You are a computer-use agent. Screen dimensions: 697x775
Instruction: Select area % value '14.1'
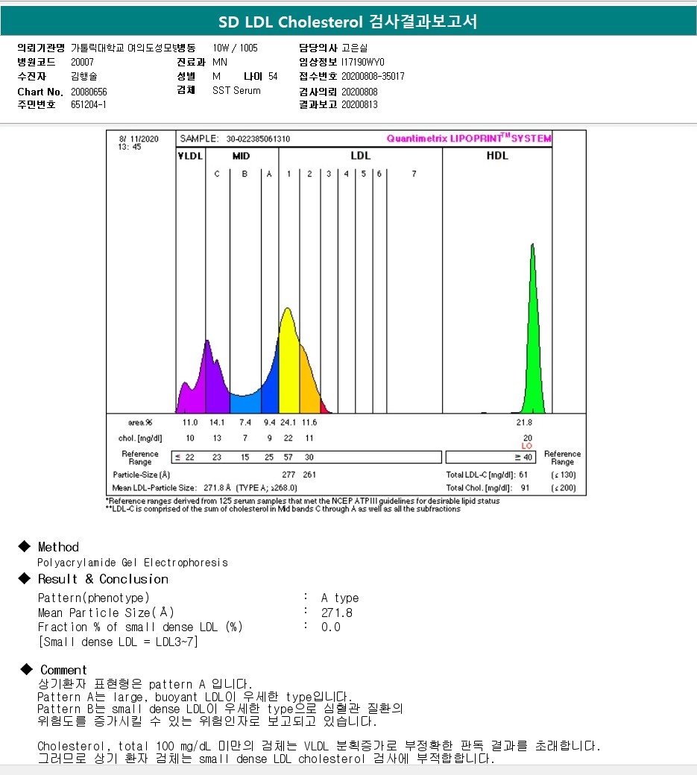(216, 423)
